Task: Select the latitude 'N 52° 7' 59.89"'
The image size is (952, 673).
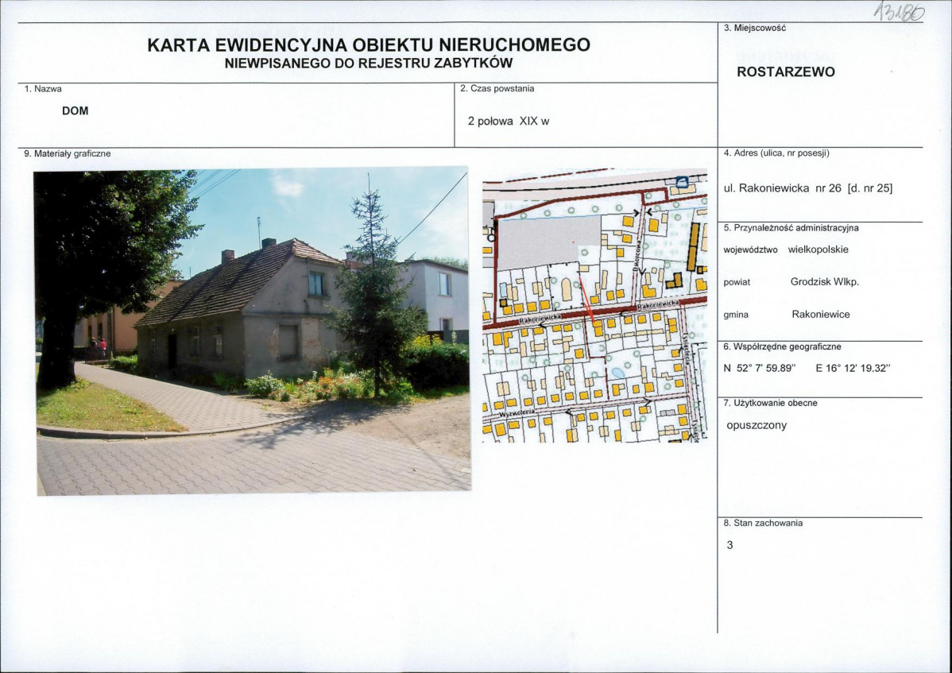Action: click(x=760, y=368)
